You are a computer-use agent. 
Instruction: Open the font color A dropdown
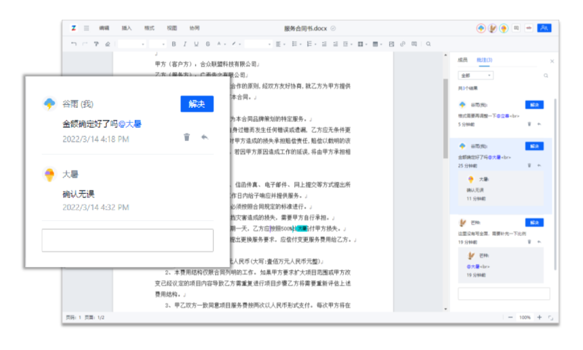click(221, 44)
